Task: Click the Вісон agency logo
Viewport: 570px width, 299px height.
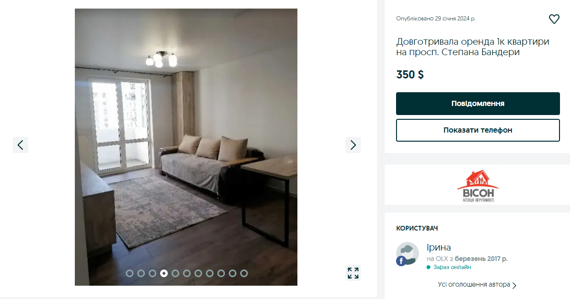Action: [x=478, y=186]
